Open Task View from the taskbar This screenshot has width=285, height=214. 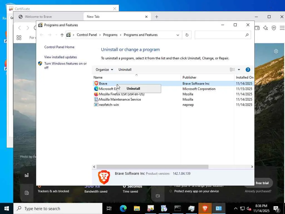[x=109, y=208]
